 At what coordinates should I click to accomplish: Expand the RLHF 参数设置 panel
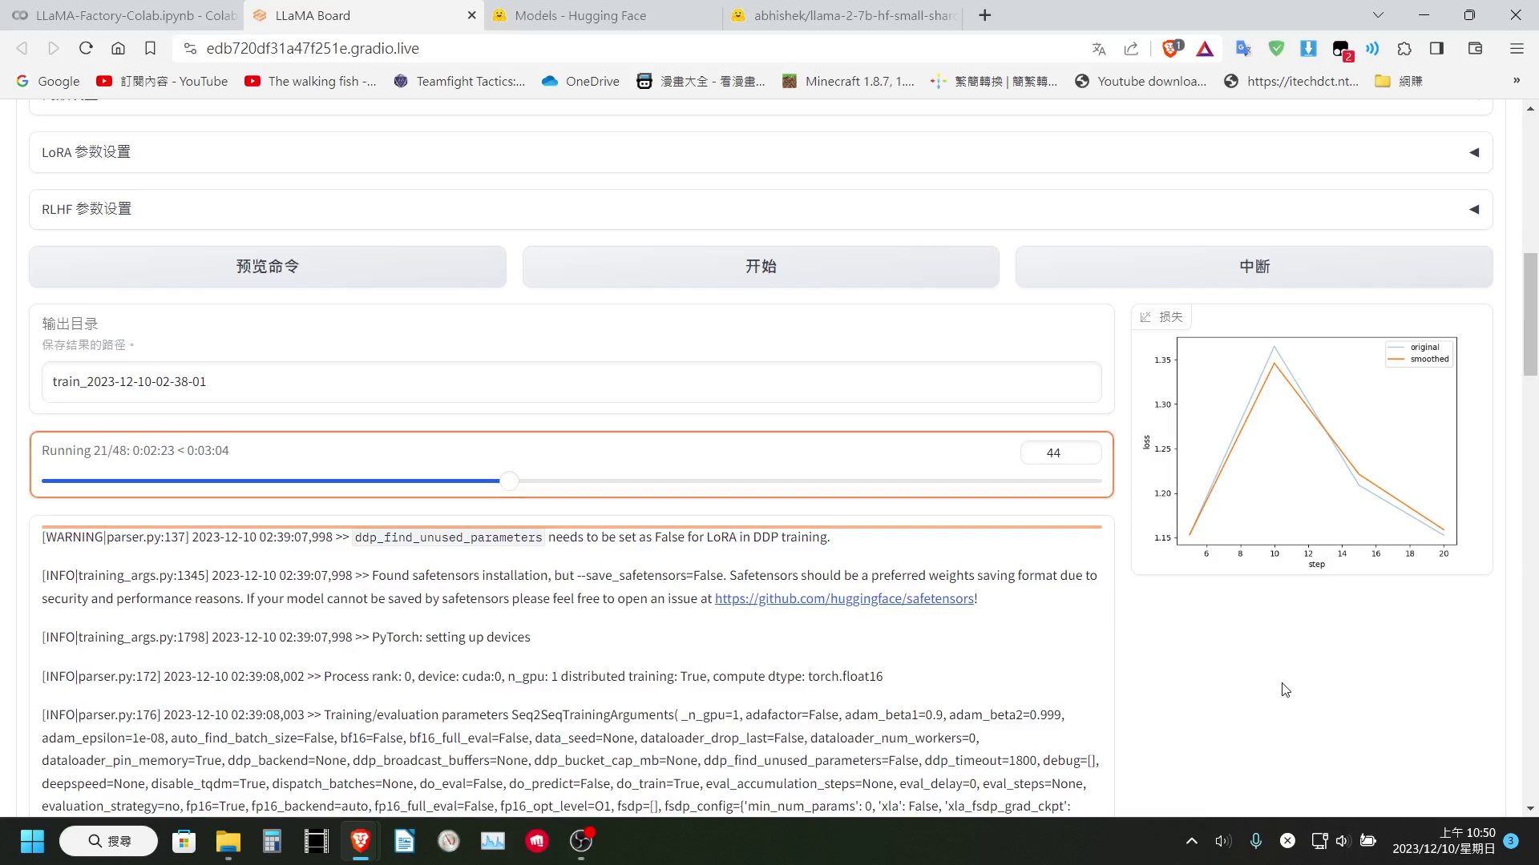tap(1475, 208)
